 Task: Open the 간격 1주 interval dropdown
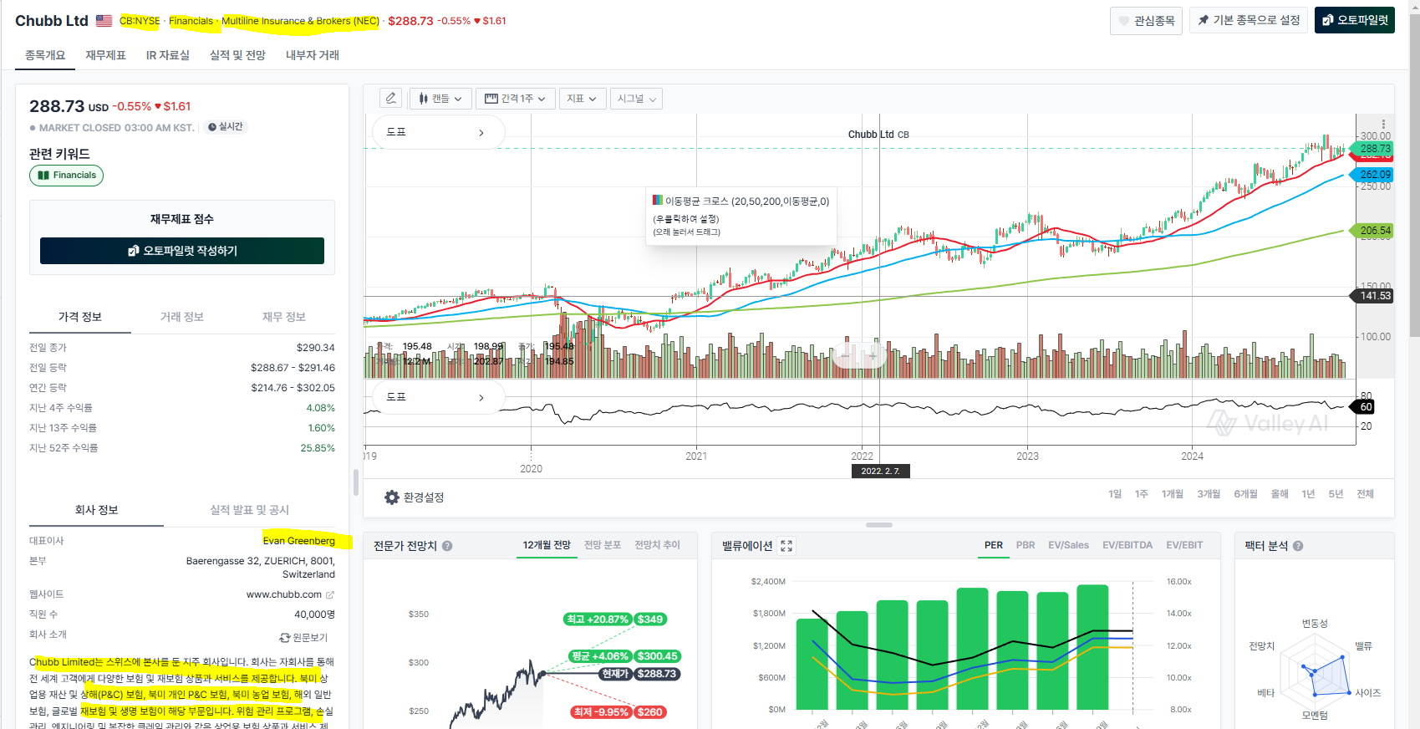tap(515, 99)
